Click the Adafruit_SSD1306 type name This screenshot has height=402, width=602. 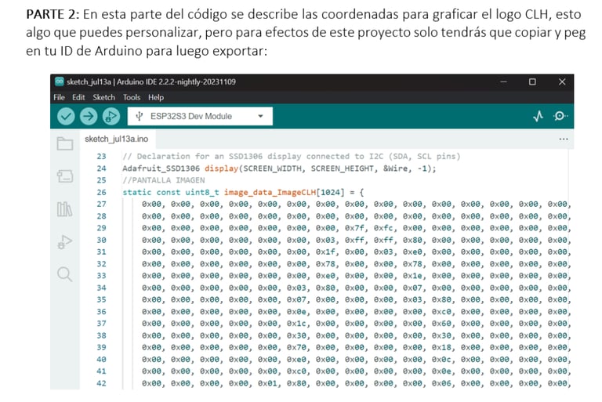click(x=161, y=168)
